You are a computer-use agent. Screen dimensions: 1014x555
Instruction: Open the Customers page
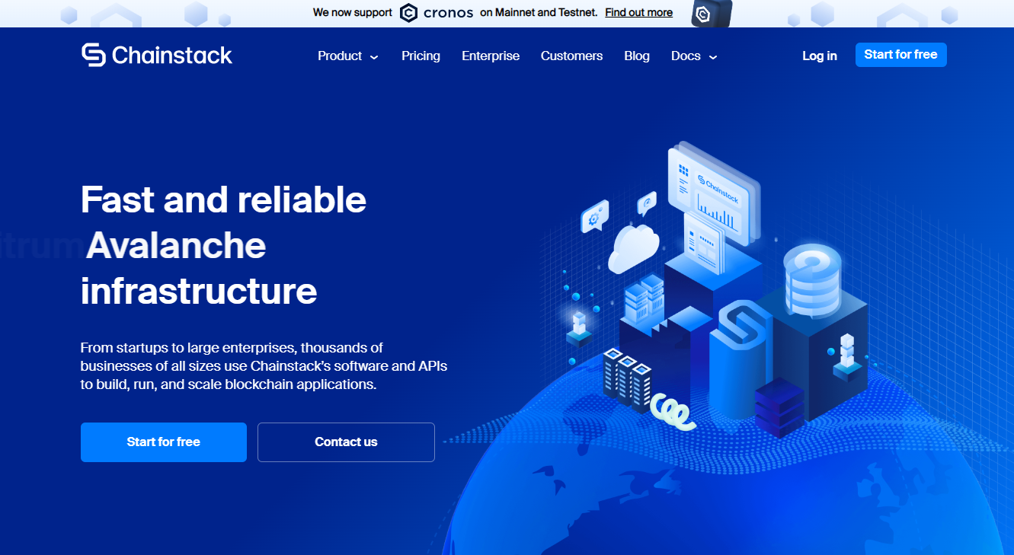(x=571, y=56)
